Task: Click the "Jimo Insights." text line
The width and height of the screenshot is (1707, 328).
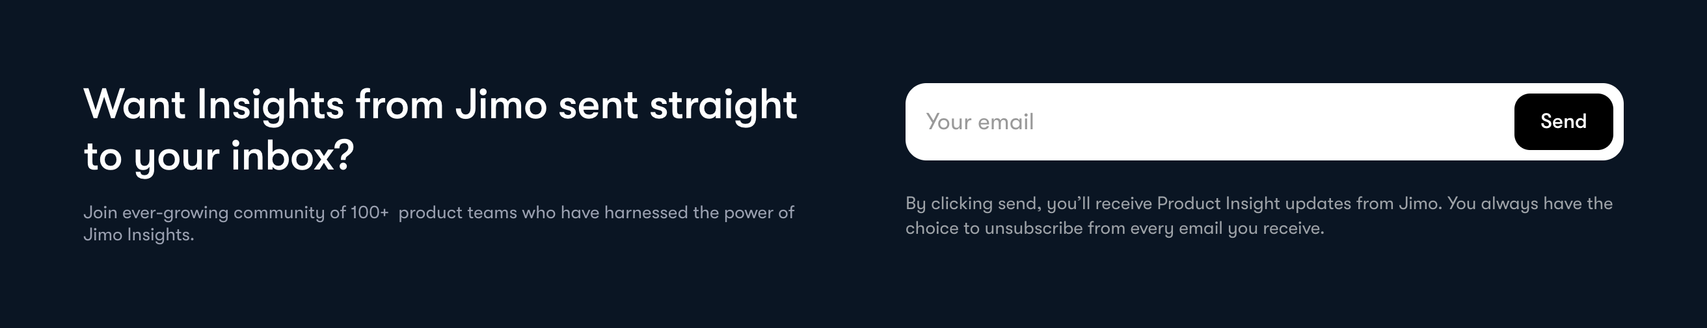Action: click(139, 234)
